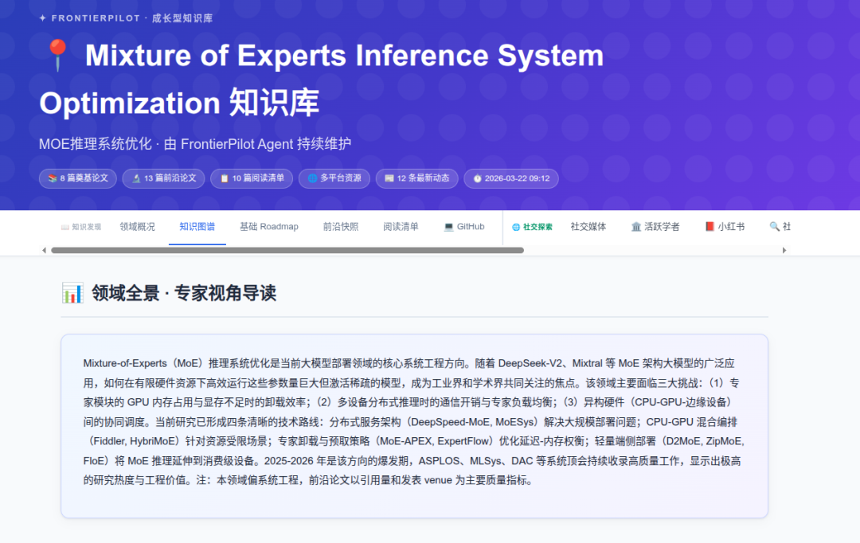The width and height of the screenshot is (860, 543).
Task: Open the GitHub tab with laptop icon
Action: tap(464, 227)
